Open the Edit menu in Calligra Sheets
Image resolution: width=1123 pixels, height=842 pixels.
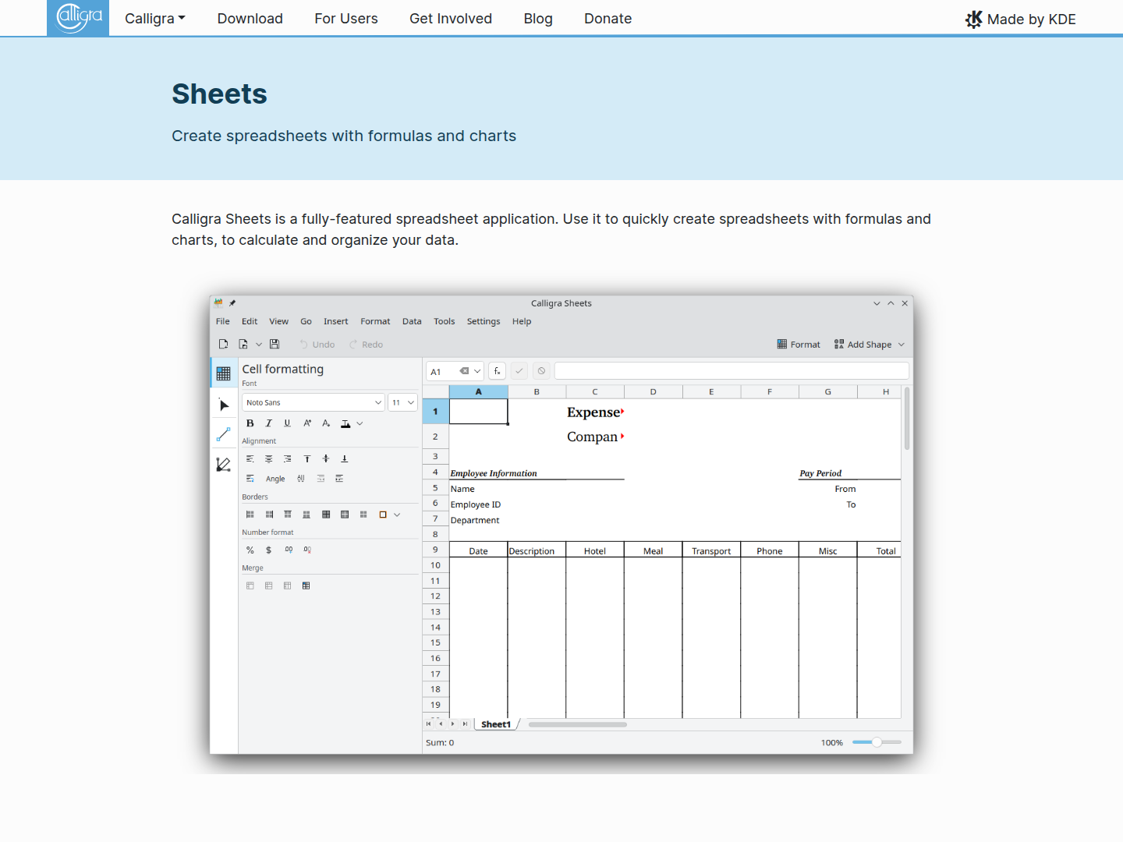[x=250, y=321]
